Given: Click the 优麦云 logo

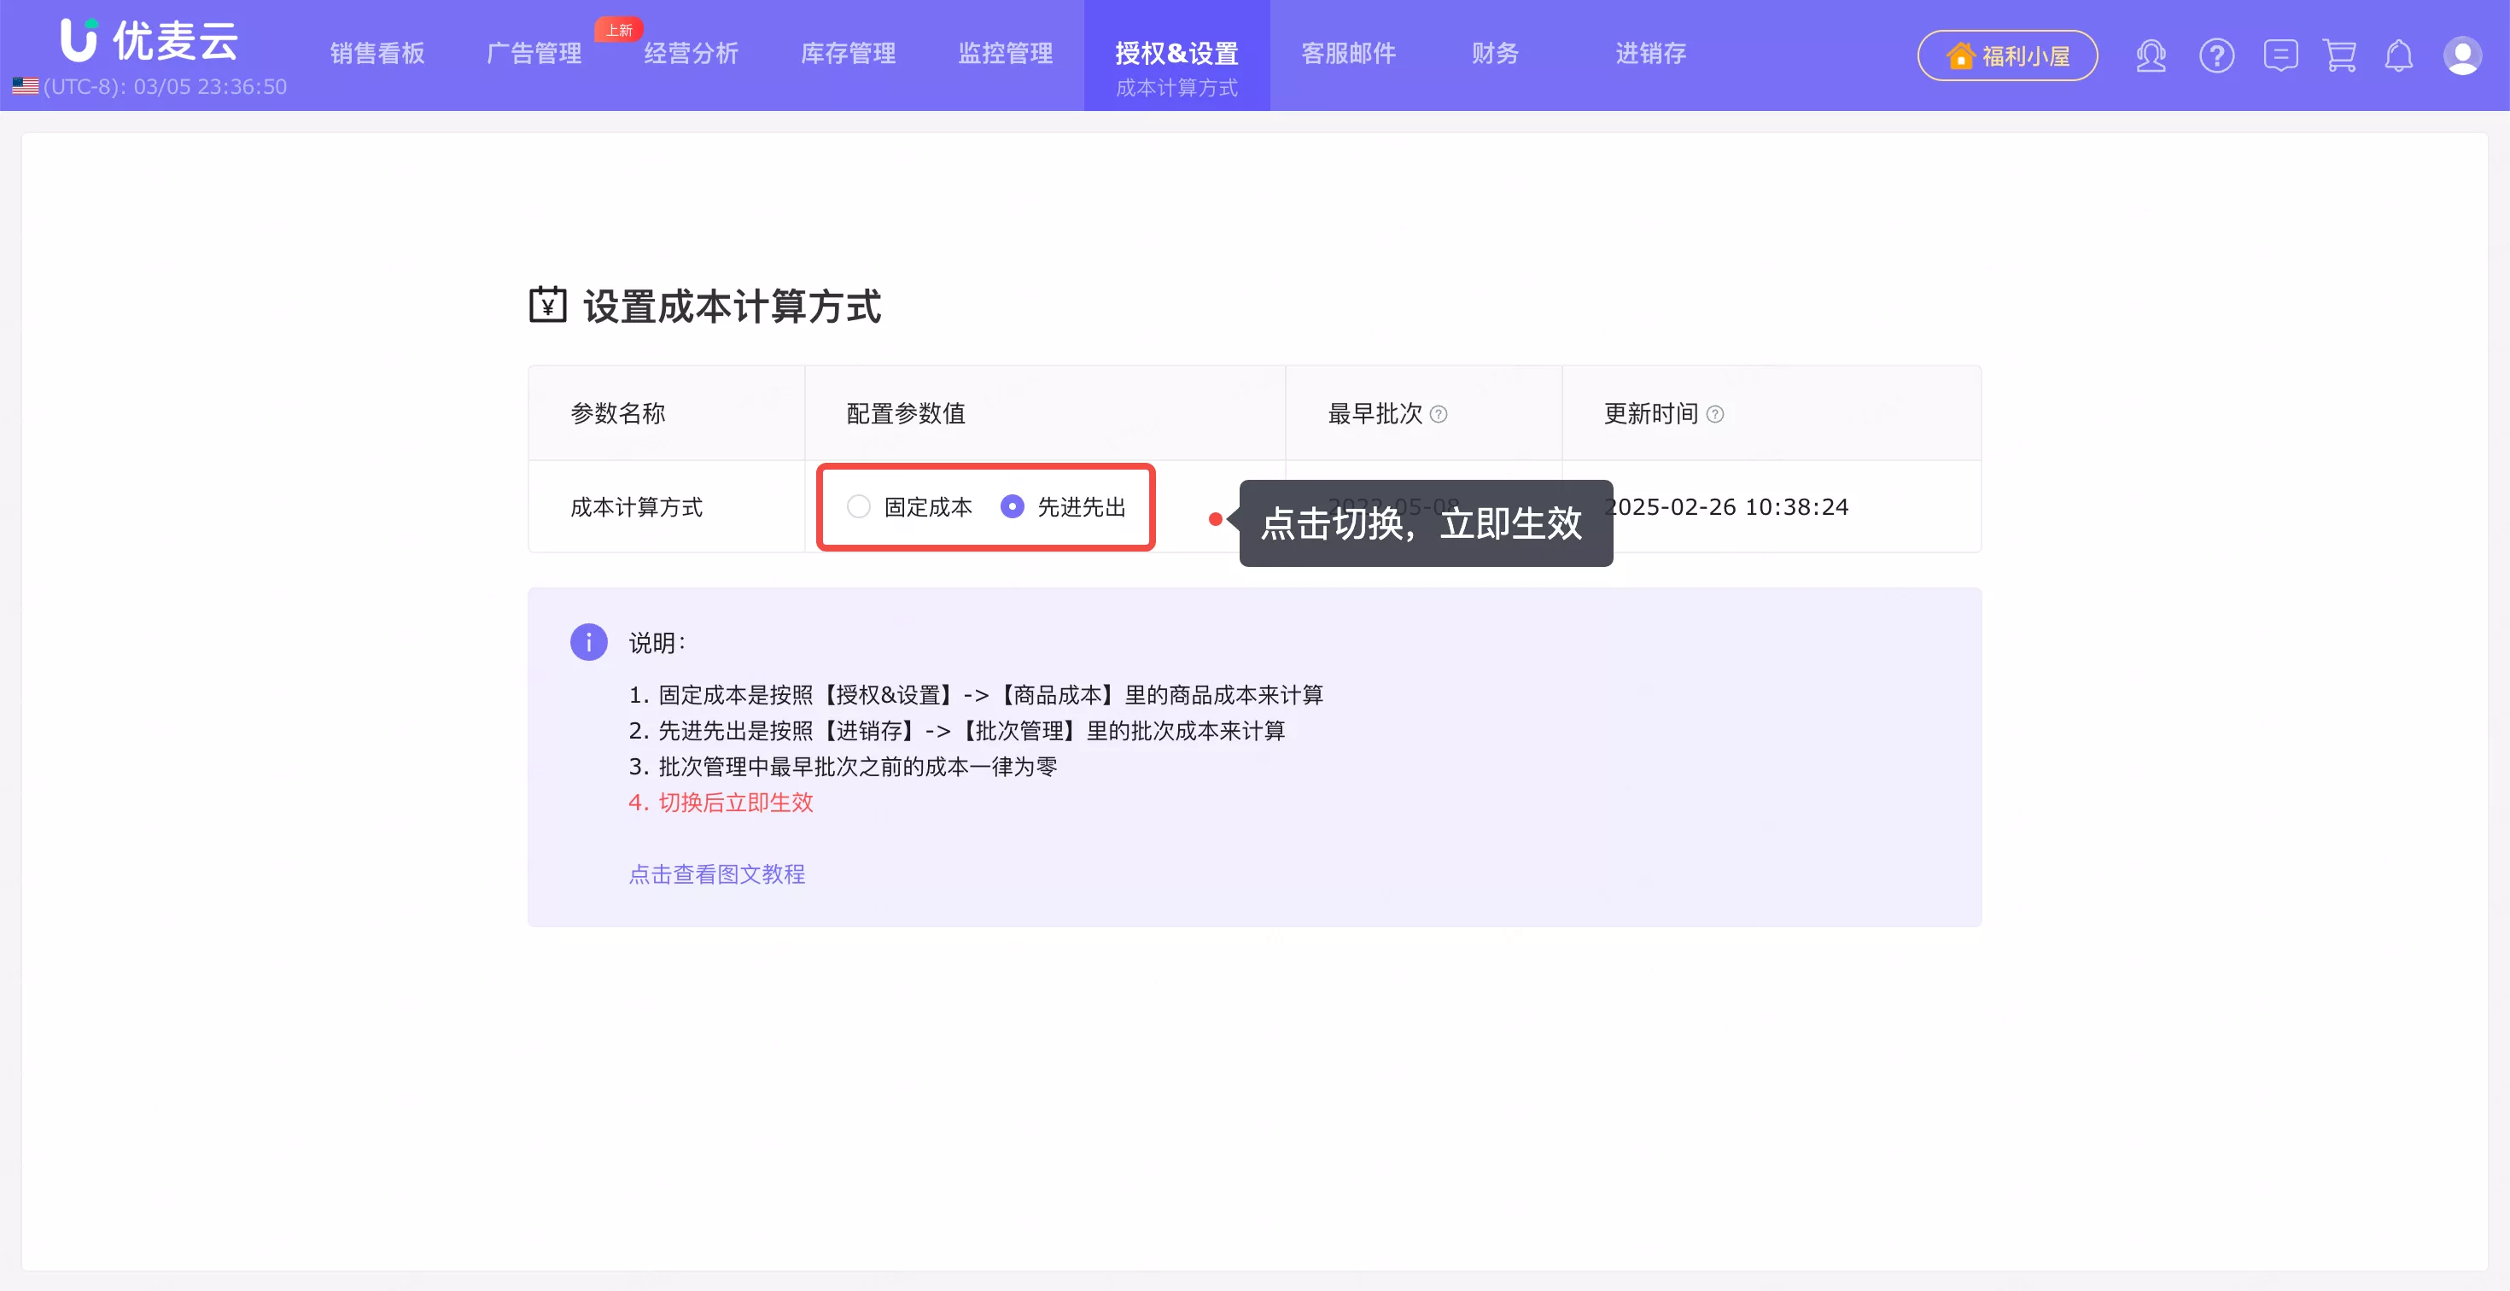Looking at the screenshot, I should click(149, 41).
